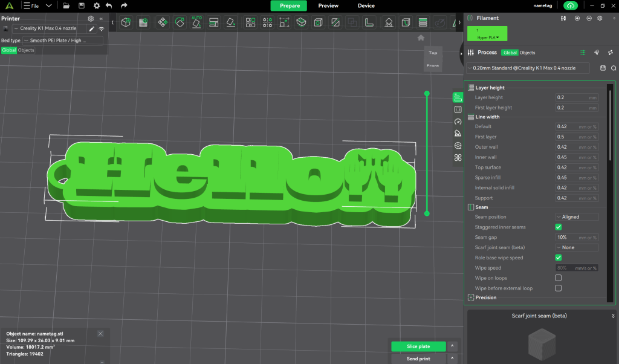Screen dimensions: 619x364
Task: Click the Arrange all objects icon
Action: [x=213, y=22]
